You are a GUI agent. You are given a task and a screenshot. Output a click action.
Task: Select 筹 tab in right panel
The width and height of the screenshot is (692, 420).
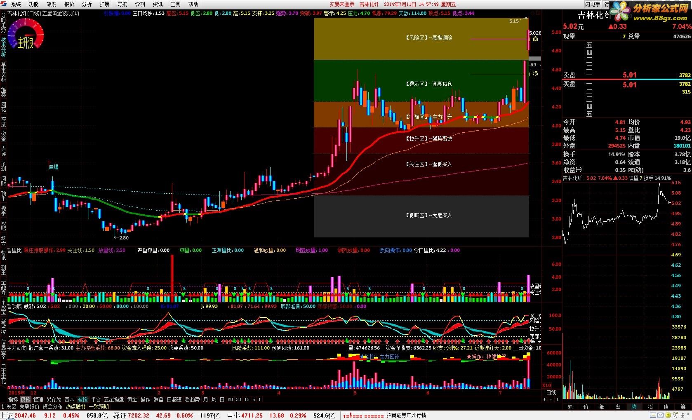[683, 406]
